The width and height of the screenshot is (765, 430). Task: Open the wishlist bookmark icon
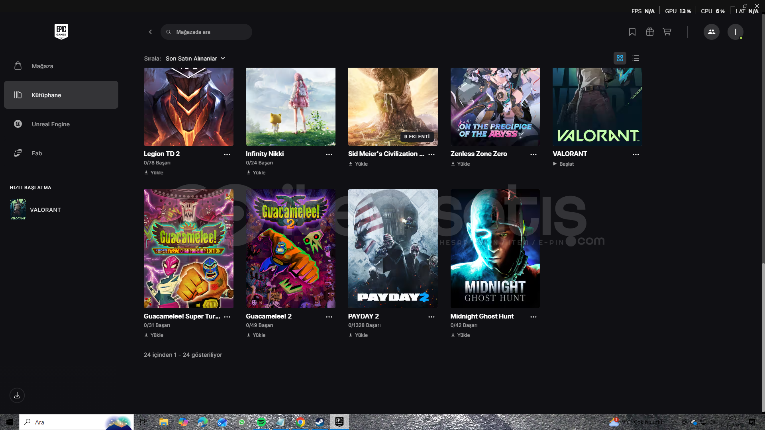[632, 32]
